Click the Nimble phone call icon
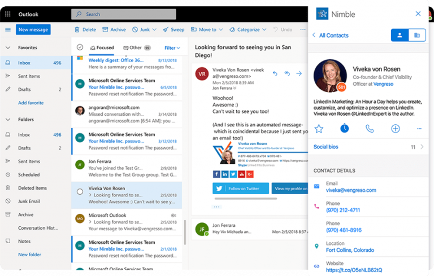434x276 pixels. (x=370, y=129)
